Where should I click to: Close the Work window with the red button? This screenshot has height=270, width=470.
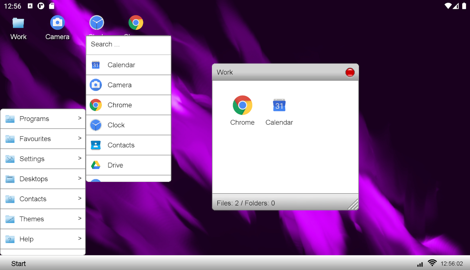pyautogui.click(x=350, y=72)
